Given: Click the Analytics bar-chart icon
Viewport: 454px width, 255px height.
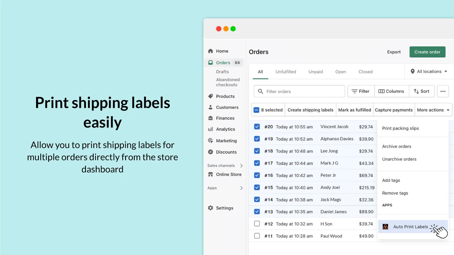Looking at the screenshot, I should 211,129.
